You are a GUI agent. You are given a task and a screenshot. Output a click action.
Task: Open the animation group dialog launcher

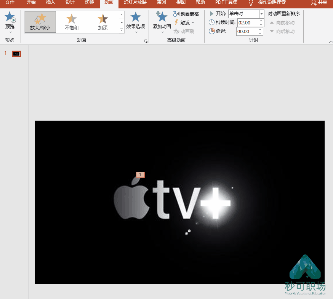tap(146, 41)
